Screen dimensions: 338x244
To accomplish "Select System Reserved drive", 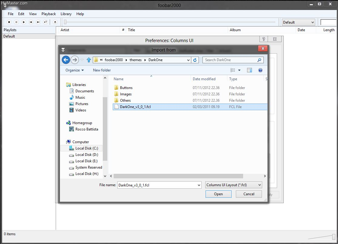I will [89, 167].
